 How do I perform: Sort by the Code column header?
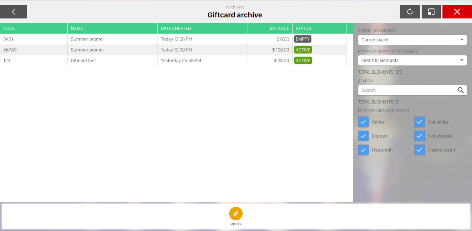pos(9,28)
